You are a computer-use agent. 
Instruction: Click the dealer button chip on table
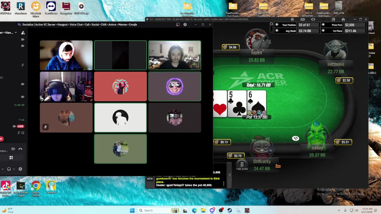(295, 139)
